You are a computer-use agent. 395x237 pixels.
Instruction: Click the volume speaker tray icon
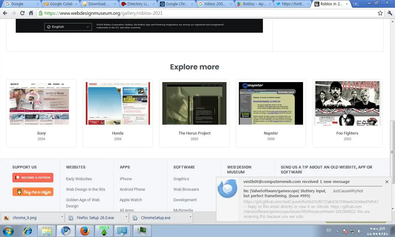point(360,231)
